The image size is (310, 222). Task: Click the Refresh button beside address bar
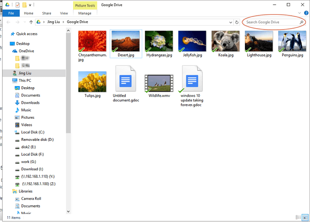[237, 22]
